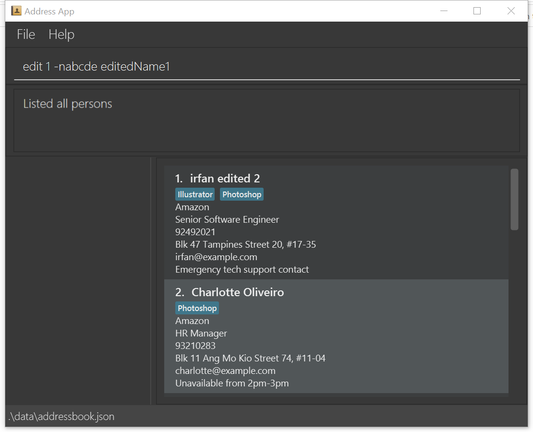The image size is (533, 432).
Task: Minimize the Address App window
Action: coord(444,11)
